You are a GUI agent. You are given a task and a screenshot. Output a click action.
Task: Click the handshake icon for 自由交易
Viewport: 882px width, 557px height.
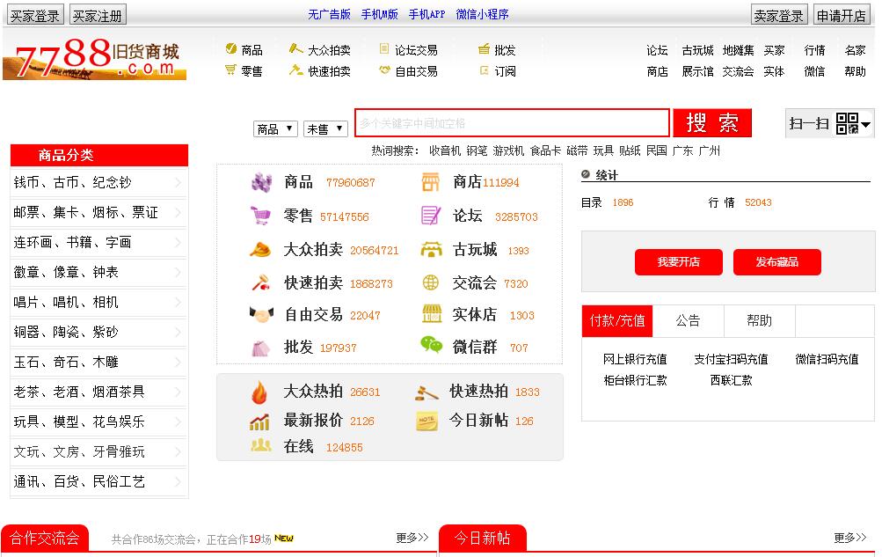point(260,314)
